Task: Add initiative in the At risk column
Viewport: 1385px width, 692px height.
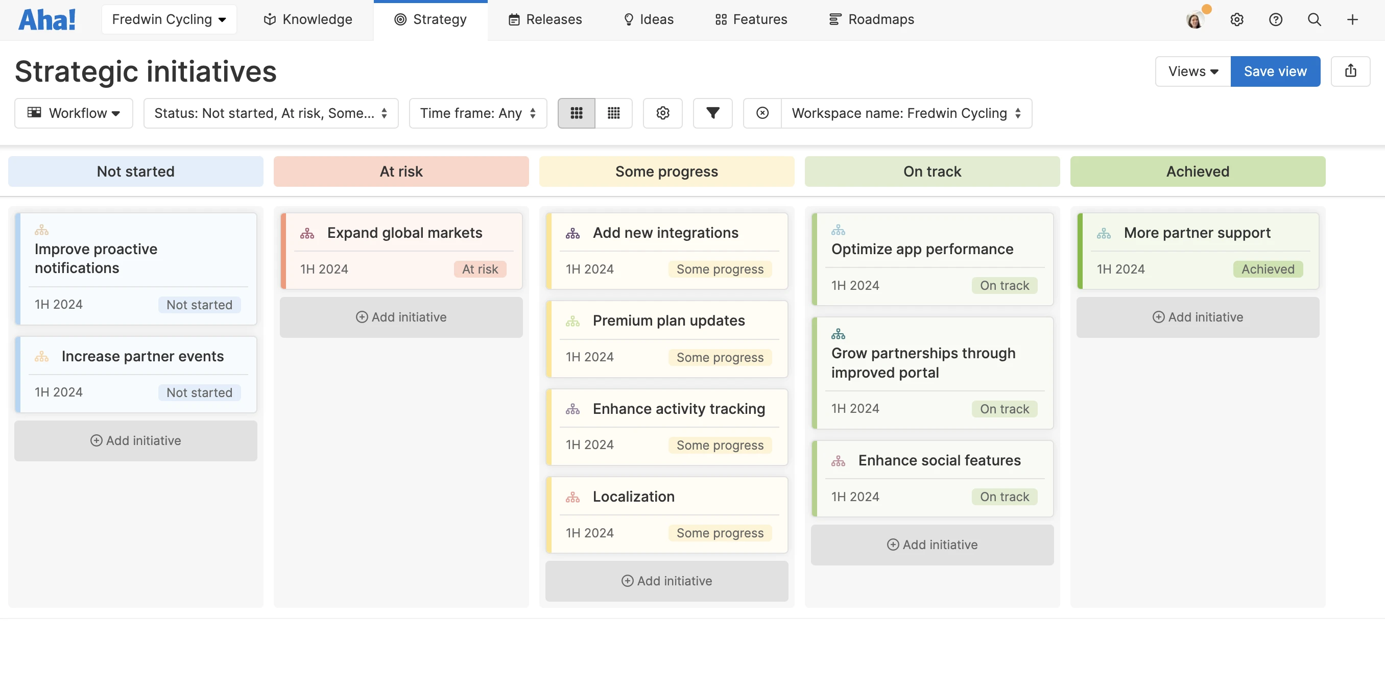Action: 401,317
